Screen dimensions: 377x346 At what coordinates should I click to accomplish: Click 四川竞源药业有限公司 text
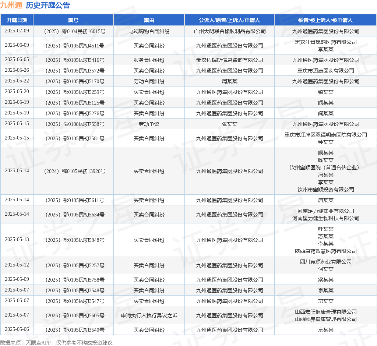[x=325, y=262]
